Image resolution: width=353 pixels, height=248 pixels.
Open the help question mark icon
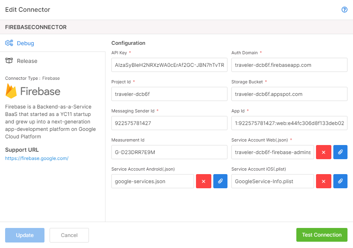tap(344, 9)
